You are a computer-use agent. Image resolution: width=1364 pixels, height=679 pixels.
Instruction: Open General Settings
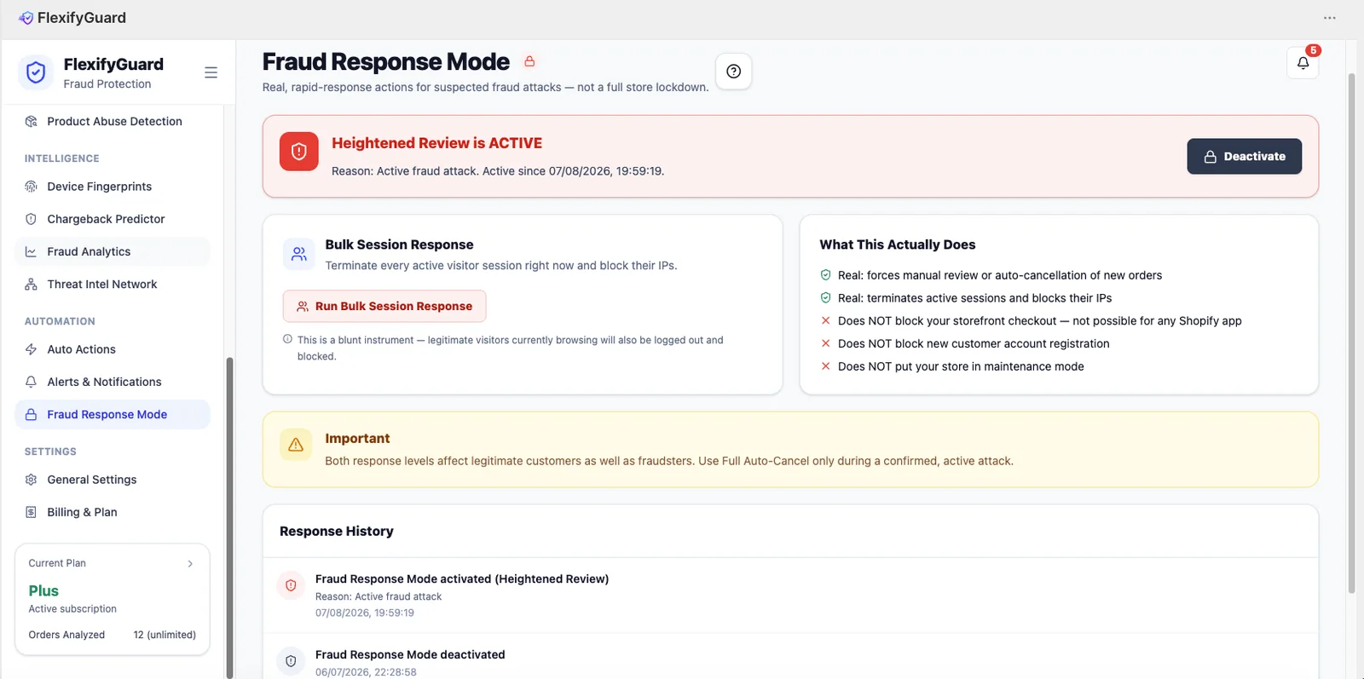pos(113,480)
